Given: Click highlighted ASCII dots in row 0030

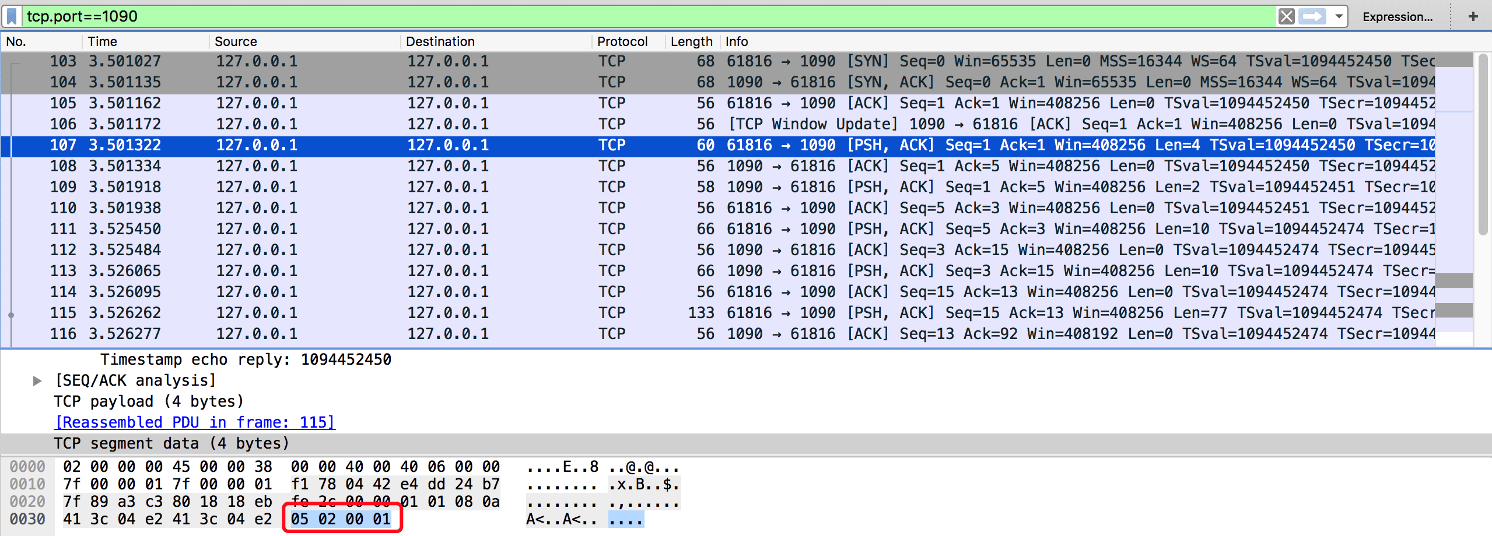Looking at the screenshot, I should pyautogui.click(x=626, y=519).
